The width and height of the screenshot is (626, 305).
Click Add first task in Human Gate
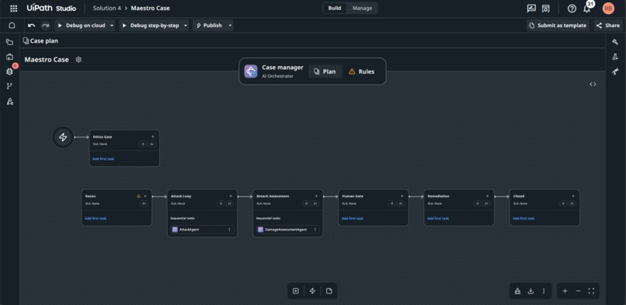[x=353, y=219]
